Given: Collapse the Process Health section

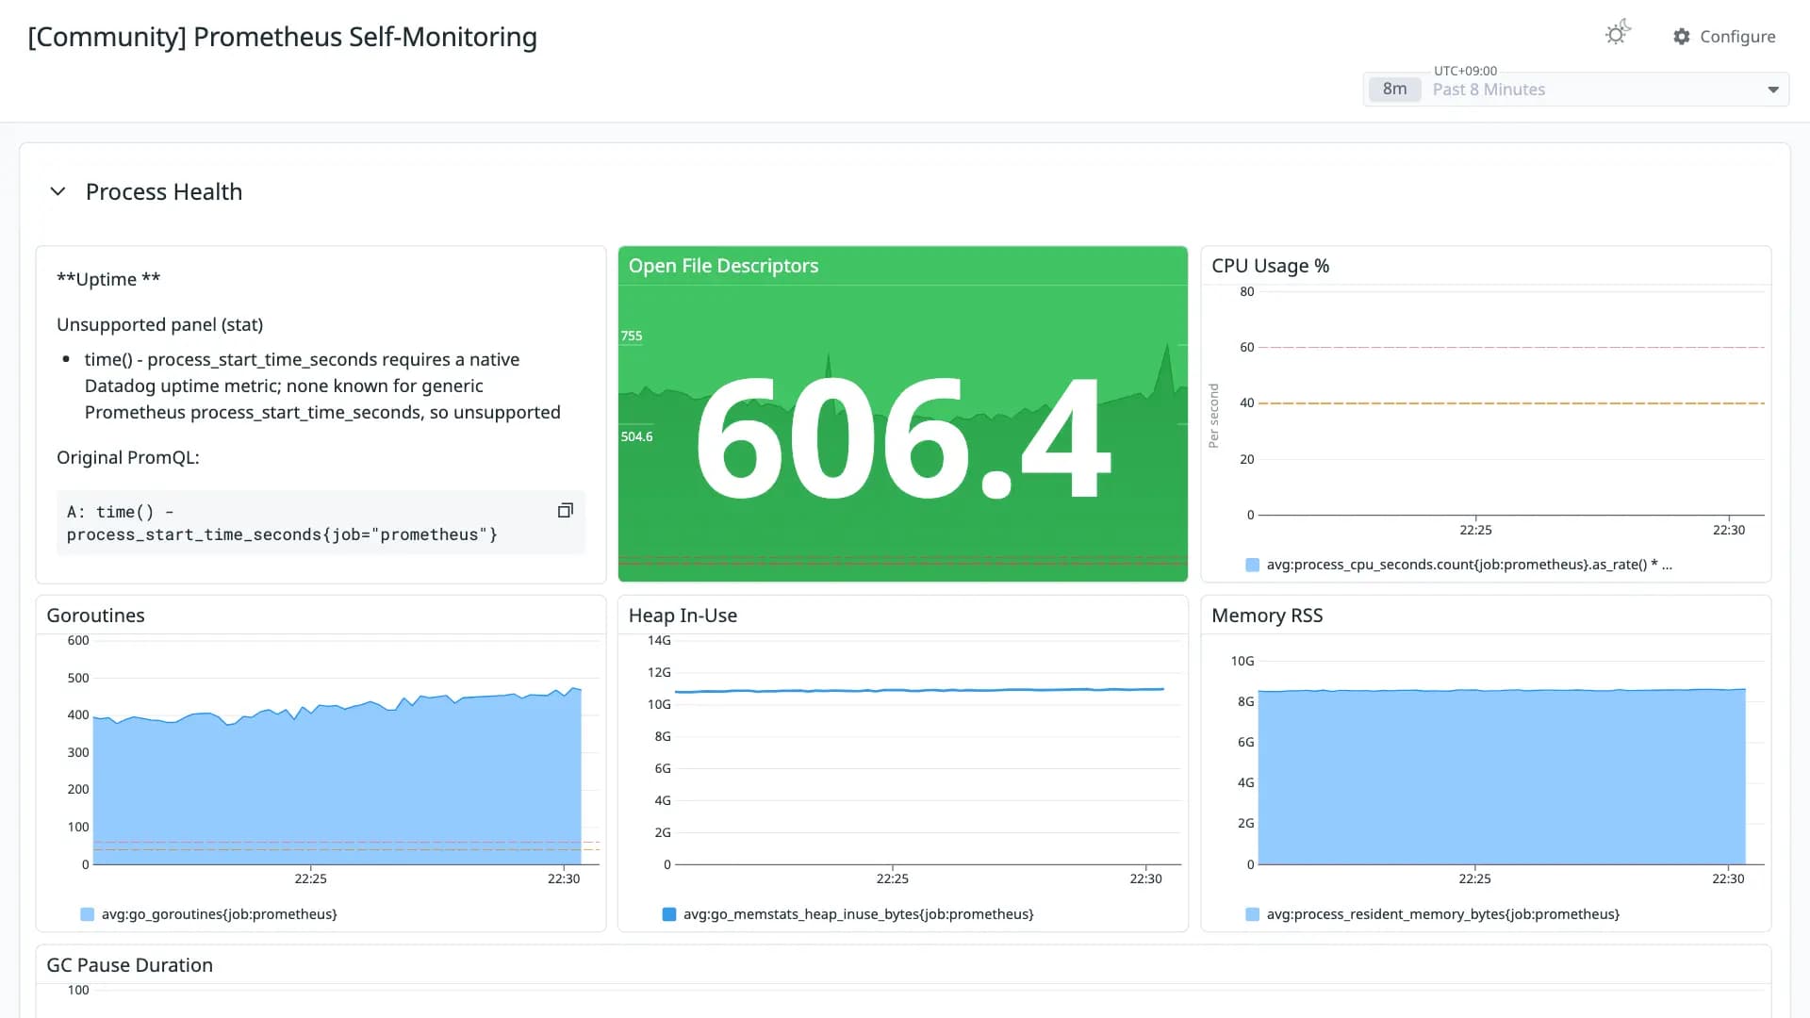Looking at the screenshot, I should click(58, 191).
